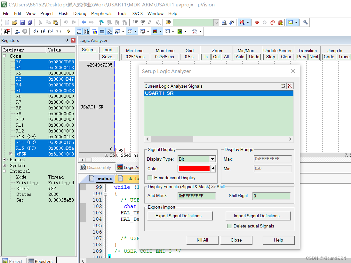Click the Find in Files icon
351x263 pixels.
coord(168,22)
